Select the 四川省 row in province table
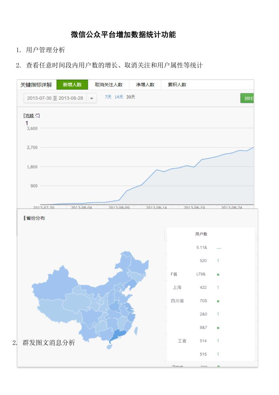The image size is (279, 395). click(177, 301)
